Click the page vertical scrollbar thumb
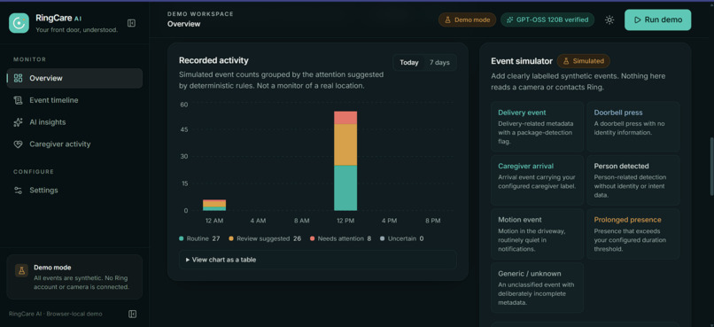The image size is (714, 327). [711, 167]
